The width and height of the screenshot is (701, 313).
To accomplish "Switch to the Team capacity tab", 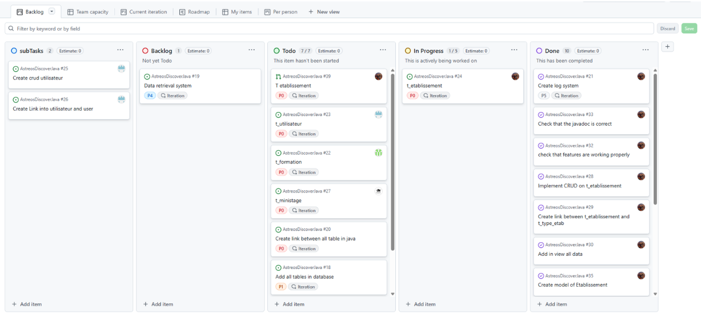I will (87, 11).
